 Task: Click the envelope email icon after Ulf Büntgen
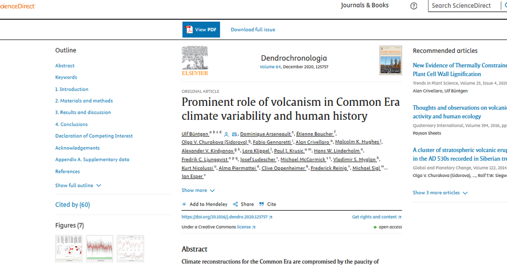[x=235, y=134]
